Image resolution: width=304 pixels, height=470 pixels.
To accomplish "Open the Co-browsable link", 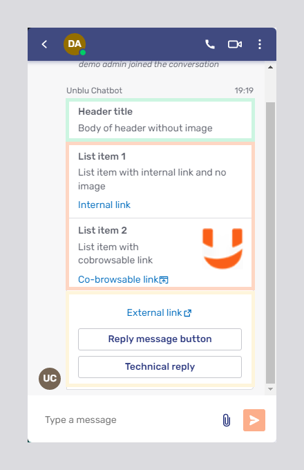I will (x=123, y=279).
